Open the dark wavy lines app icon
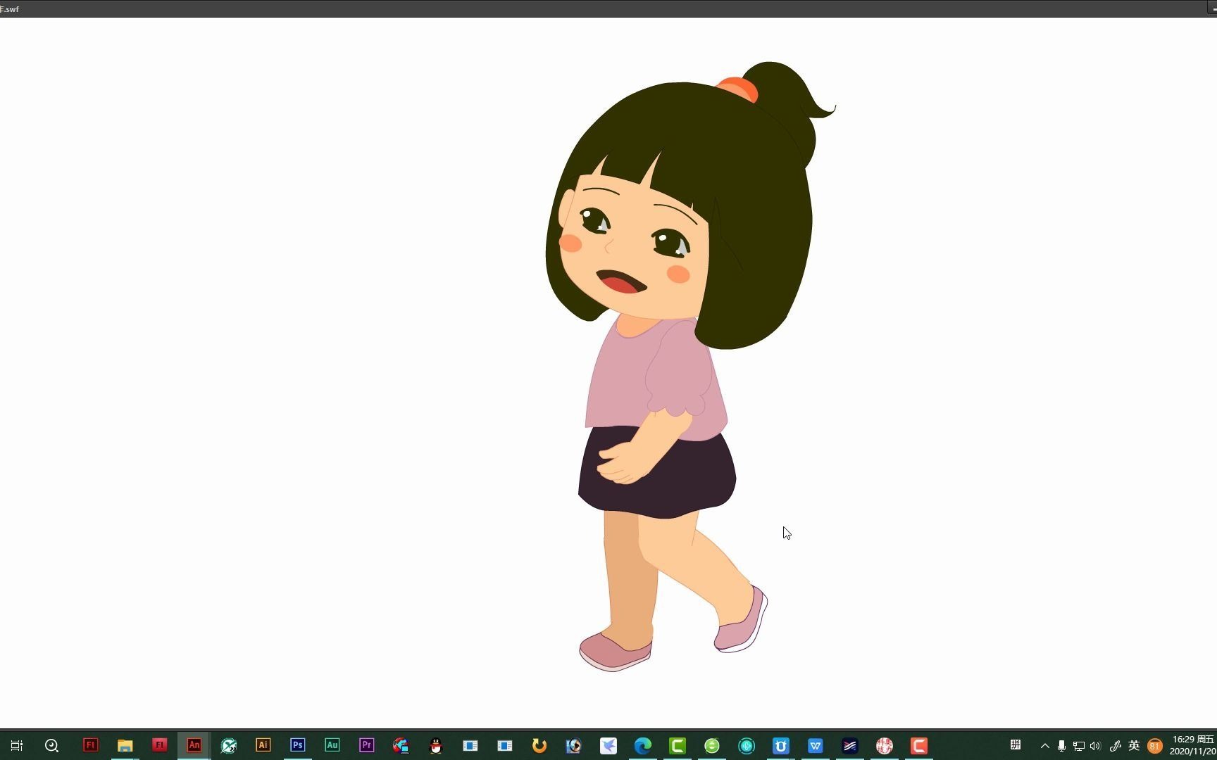 (849, 745)
